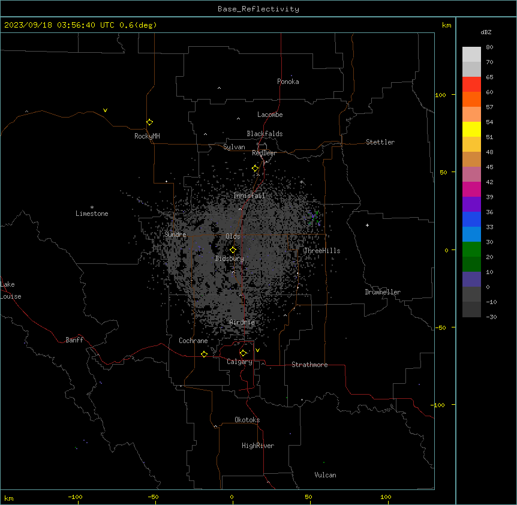Select the yellow diamond marker between Olds and Didsbury

coord(233,250)
